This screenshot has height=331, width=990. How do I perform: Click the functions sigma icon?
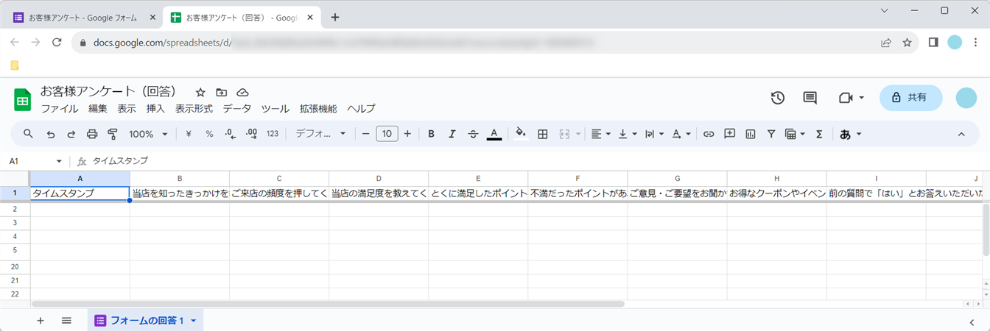[x=818, y=134]
